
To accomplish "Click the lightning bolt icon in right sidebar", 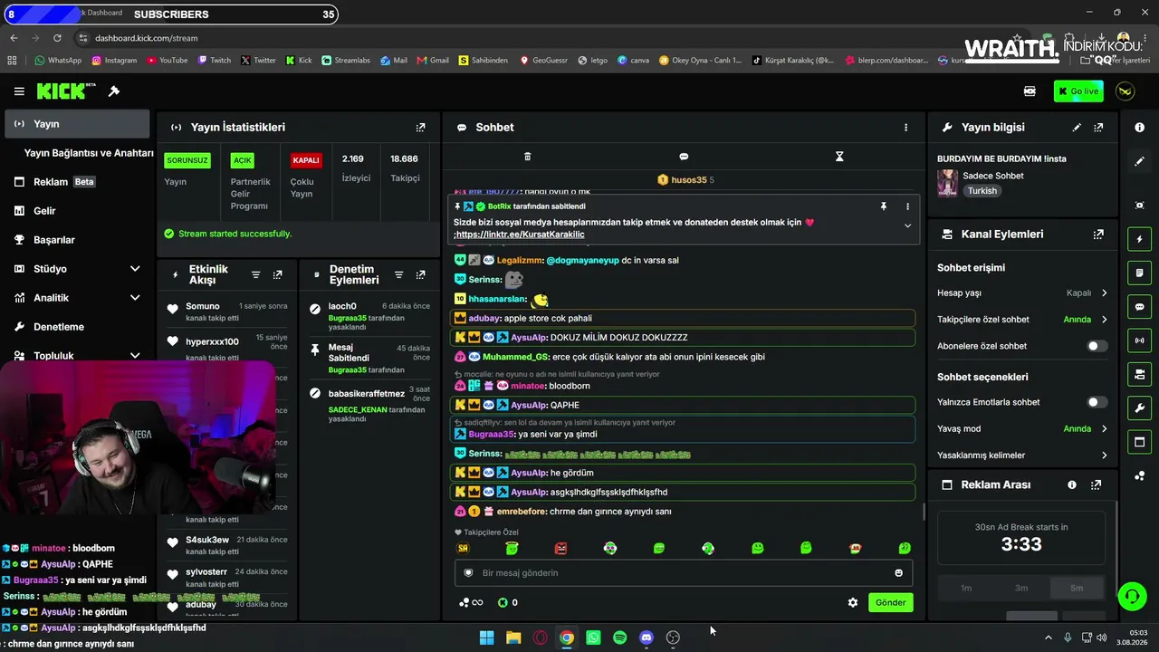I will pyautogui.click(x=1139, y=240).
